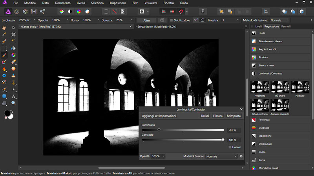
Task: Apply Auto Contrast from the toolbar
Action: (70, 12)
